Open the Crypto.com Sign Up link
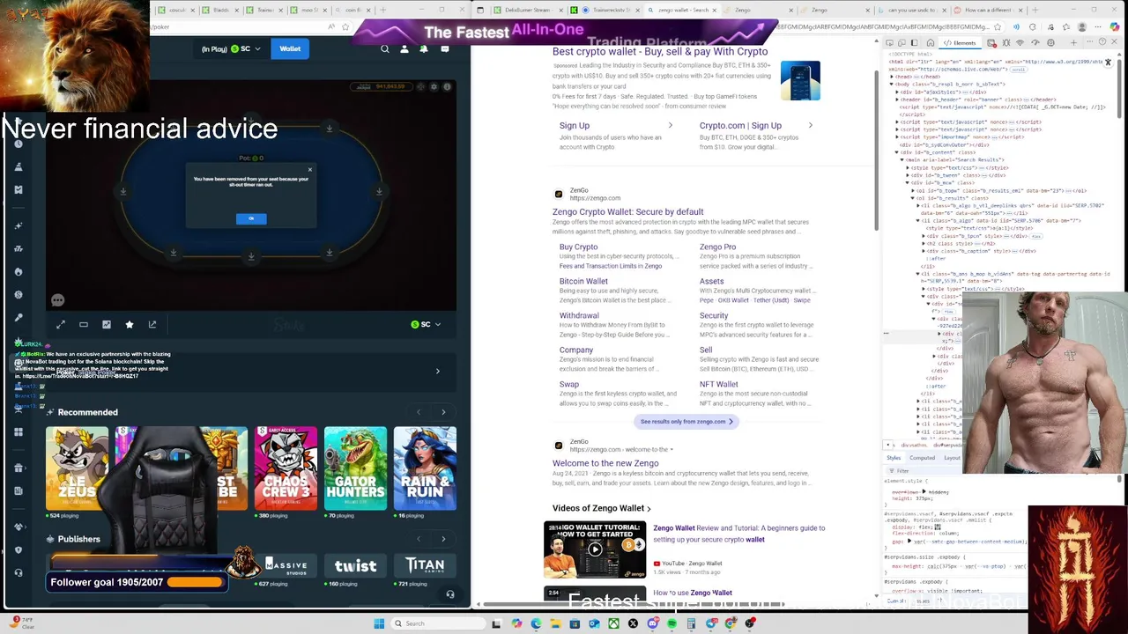 point(740,126)
